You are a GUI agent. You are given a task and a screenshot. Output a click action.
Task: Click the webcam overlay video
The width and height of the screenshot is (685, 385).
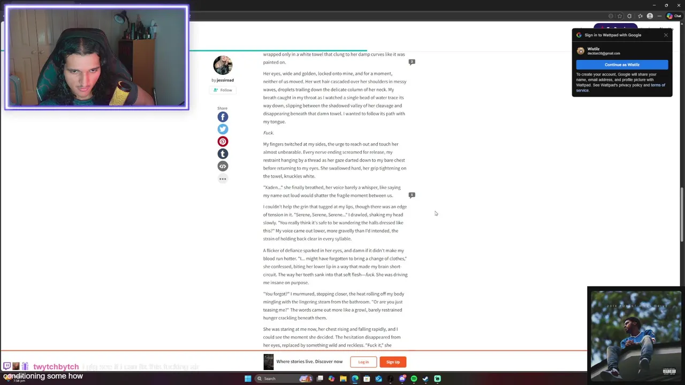click(97, 57)
